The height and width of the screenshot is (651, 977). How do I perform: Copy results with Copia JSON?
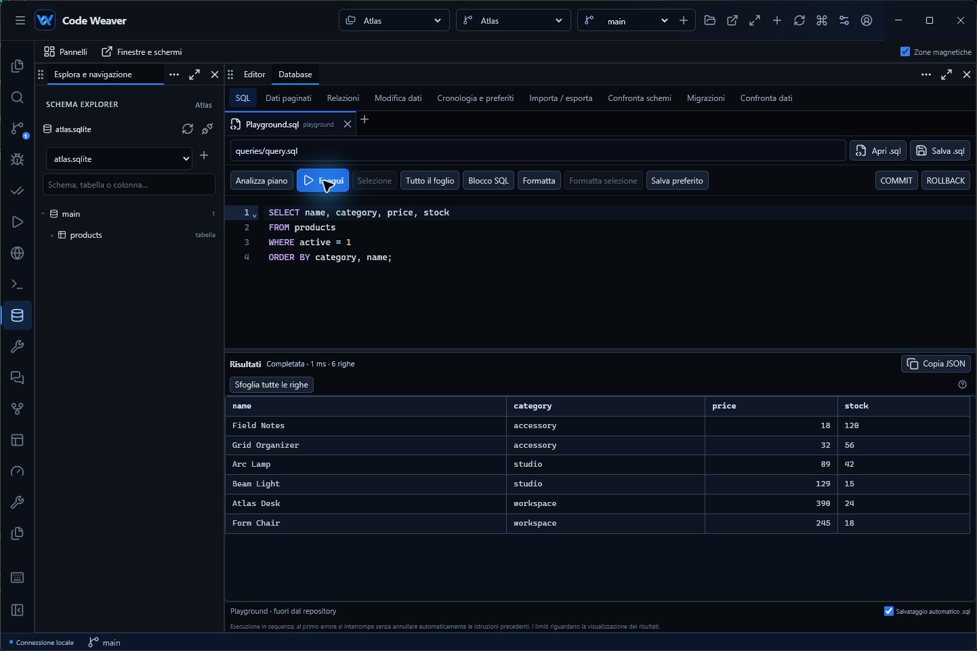[x=936, y=364]
